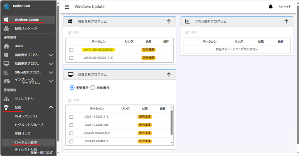Open the Admin user dropdown

tap(284, 7)
